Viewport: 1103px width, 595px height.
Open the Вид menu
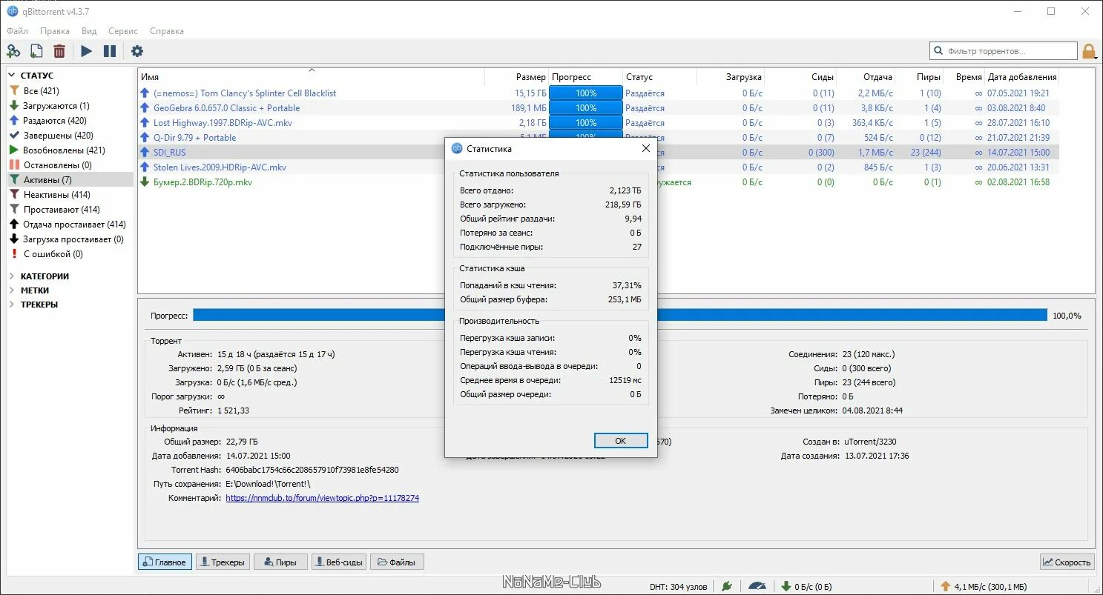(x=89, y=31)
